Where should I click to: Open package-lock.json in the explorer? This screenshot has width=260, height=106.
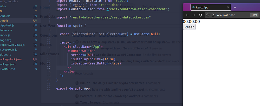10,59
